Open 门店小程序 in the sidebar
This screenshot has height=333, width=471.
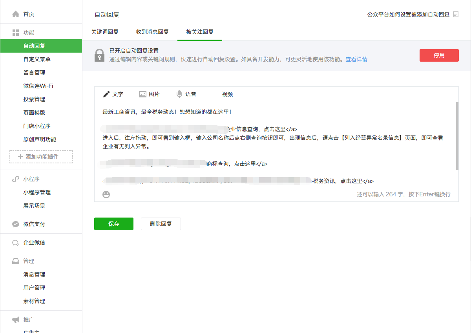tap(37, 126)
